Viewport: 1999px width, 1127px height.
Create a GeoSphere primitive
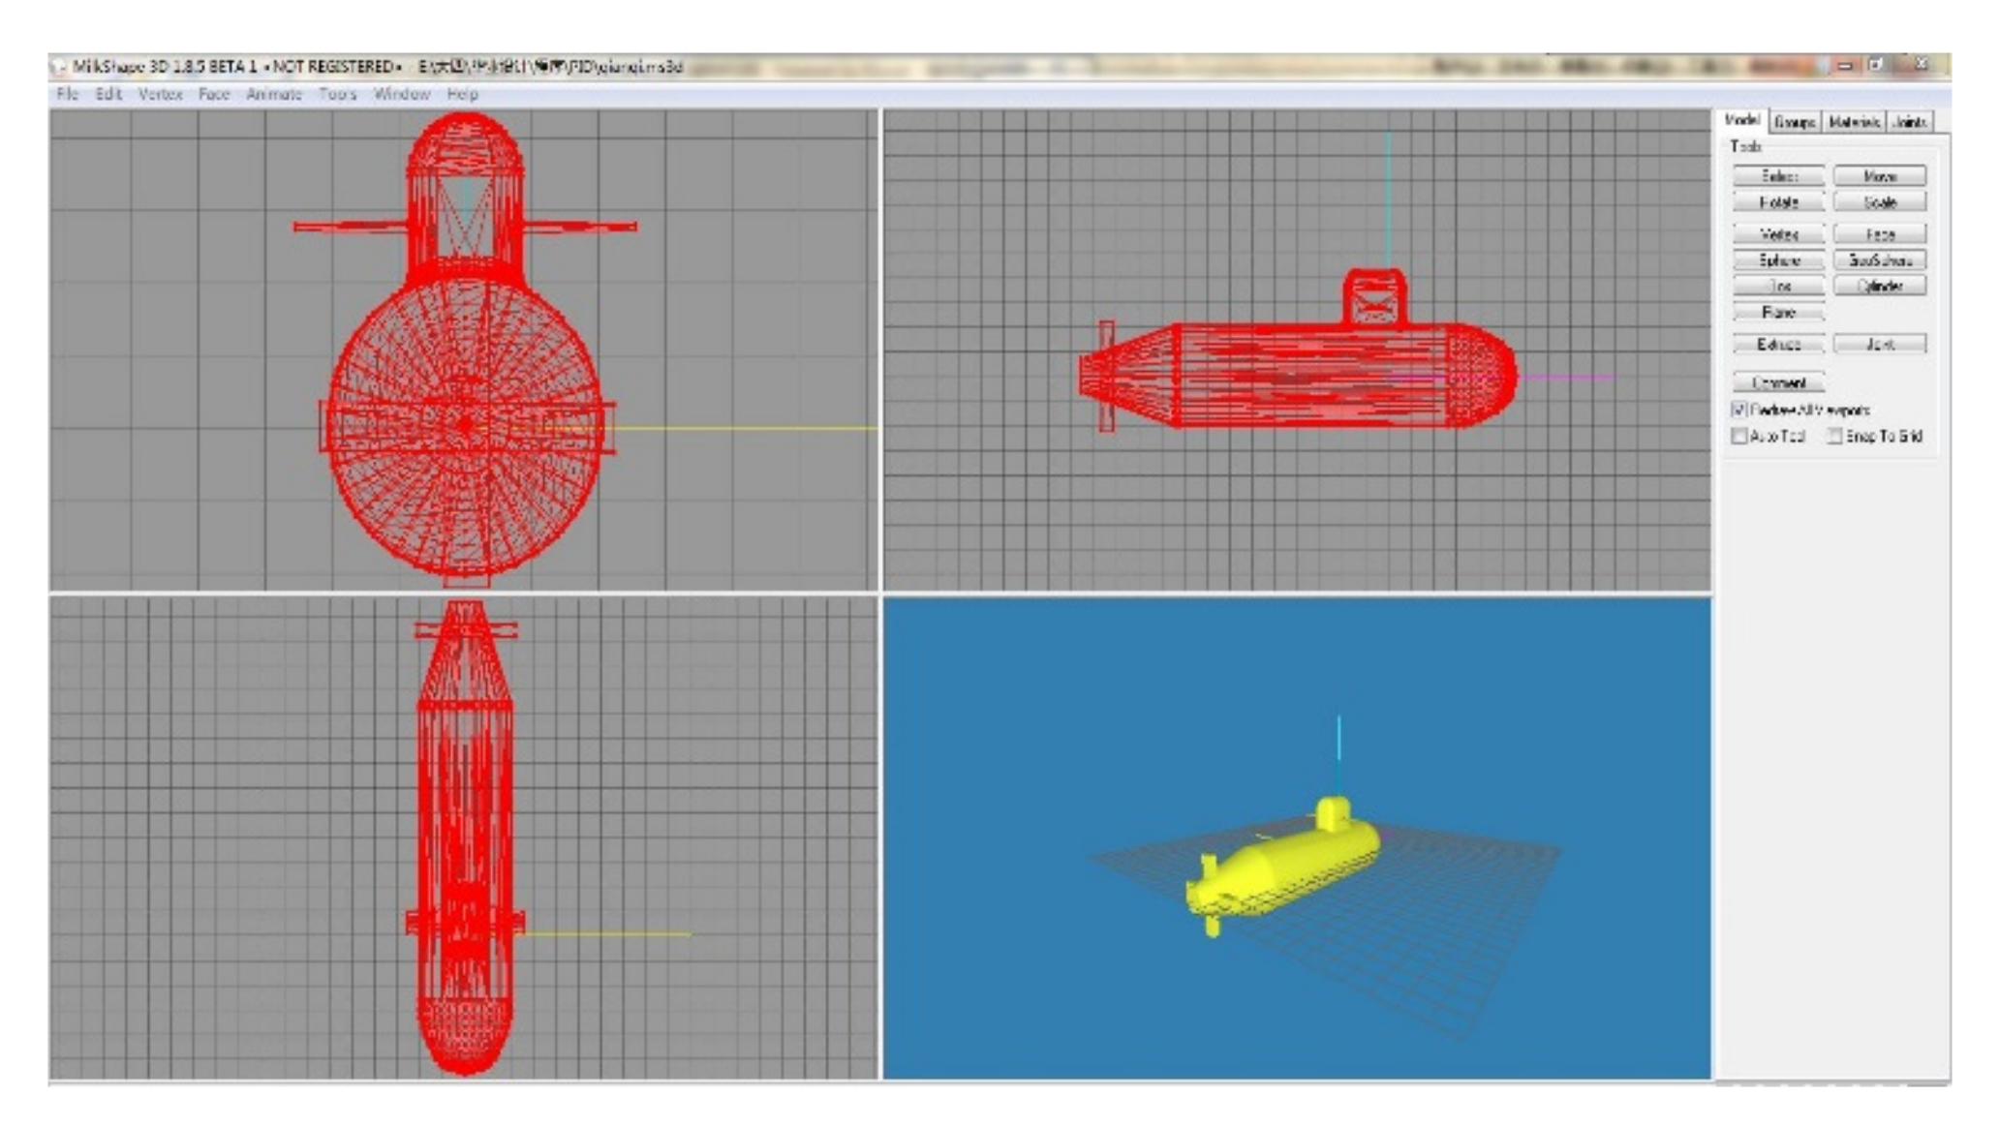[1881, 260]
